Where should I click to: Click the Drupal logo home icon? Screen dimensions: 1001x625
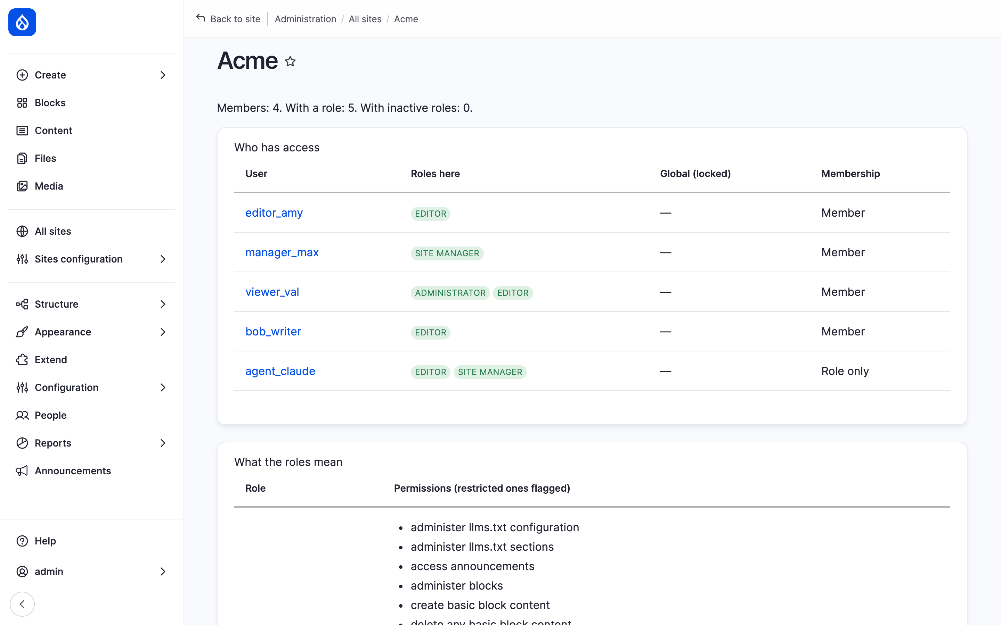[22, 22]
